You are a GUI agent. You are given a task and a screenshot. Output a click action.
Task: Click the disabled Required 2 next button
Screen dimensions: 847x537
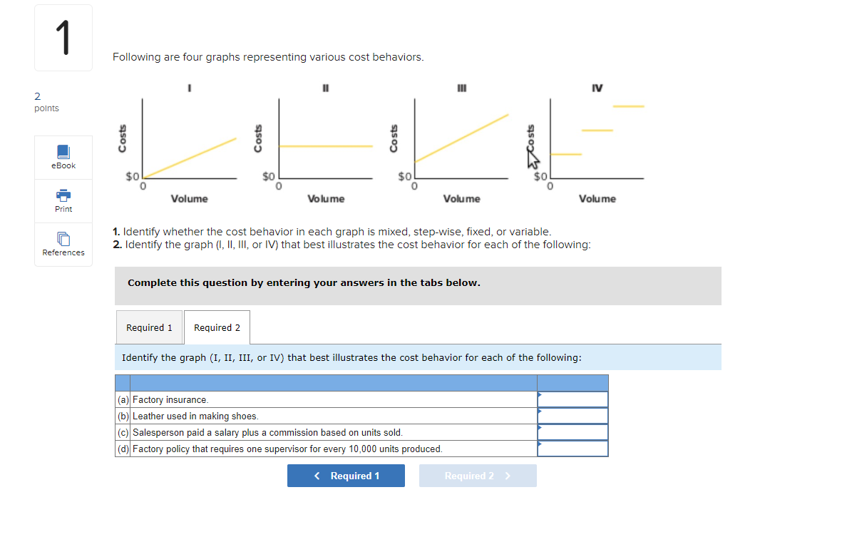pos(478,475)
